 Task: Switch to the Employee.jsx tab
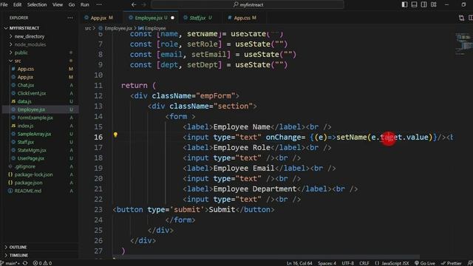tap(151, 18)
